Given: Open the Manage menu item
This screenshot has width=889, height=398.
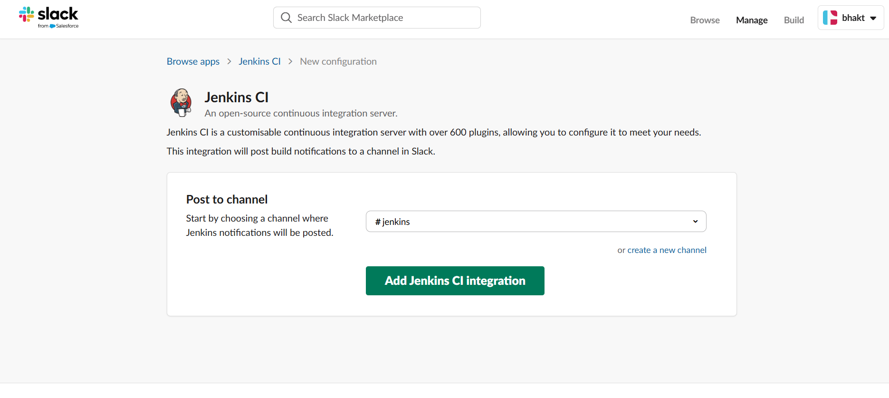Looking at the screenshot, I should (752, 20).
